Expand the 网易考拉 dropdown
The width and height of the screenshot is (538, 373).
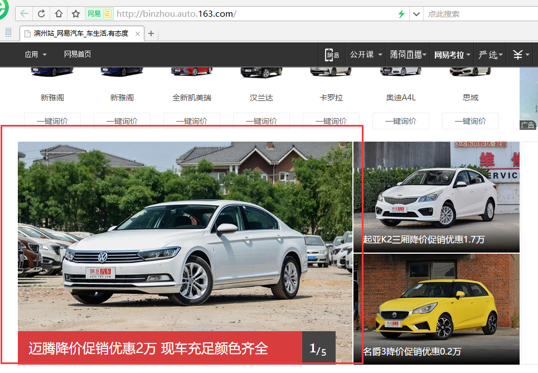pos(452,55)
